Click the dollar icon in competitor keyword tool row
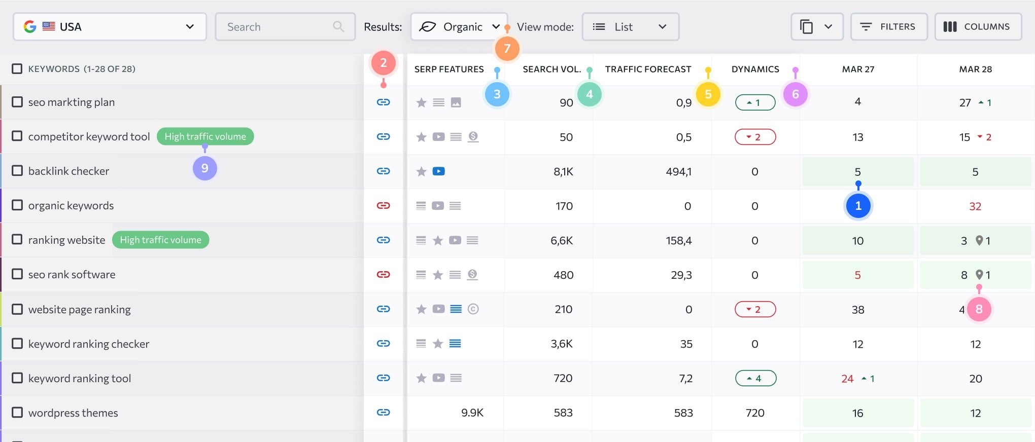 point(473,136)
